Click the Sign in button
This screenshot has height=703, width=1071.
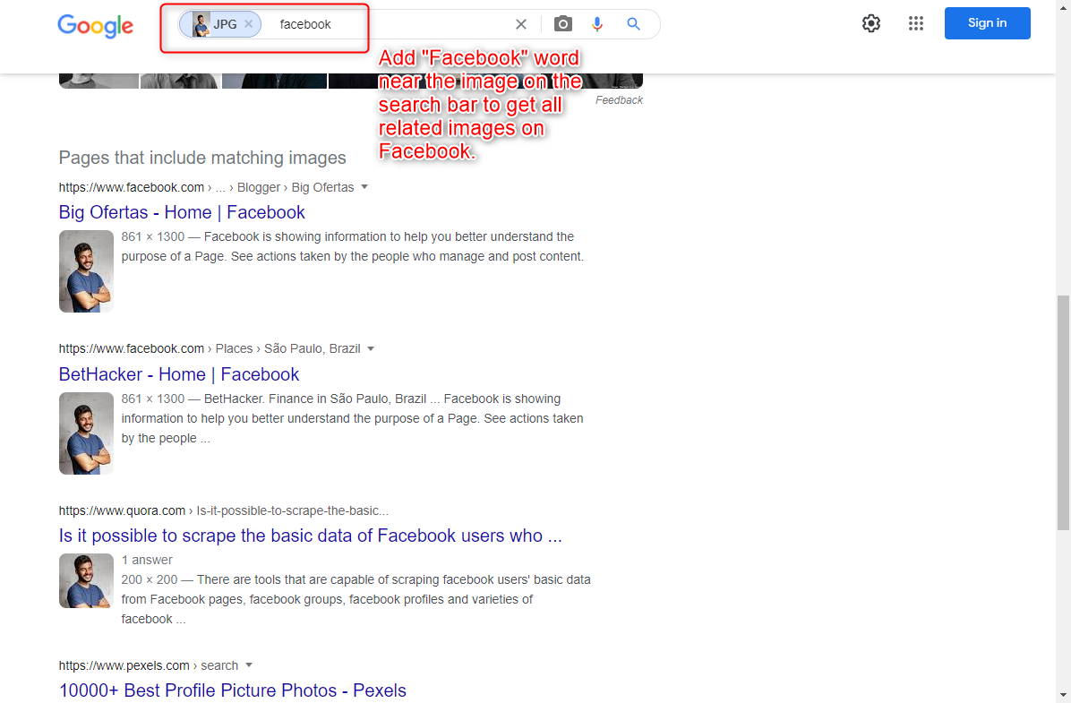pyautogui.click(x=987, y=23)
